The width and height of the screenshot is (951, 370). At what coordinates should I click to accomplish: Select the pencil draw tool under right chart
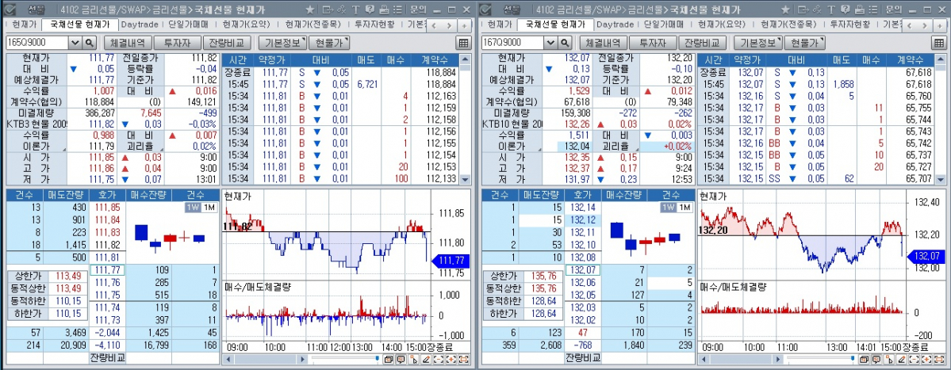click(x=902, y=360)
